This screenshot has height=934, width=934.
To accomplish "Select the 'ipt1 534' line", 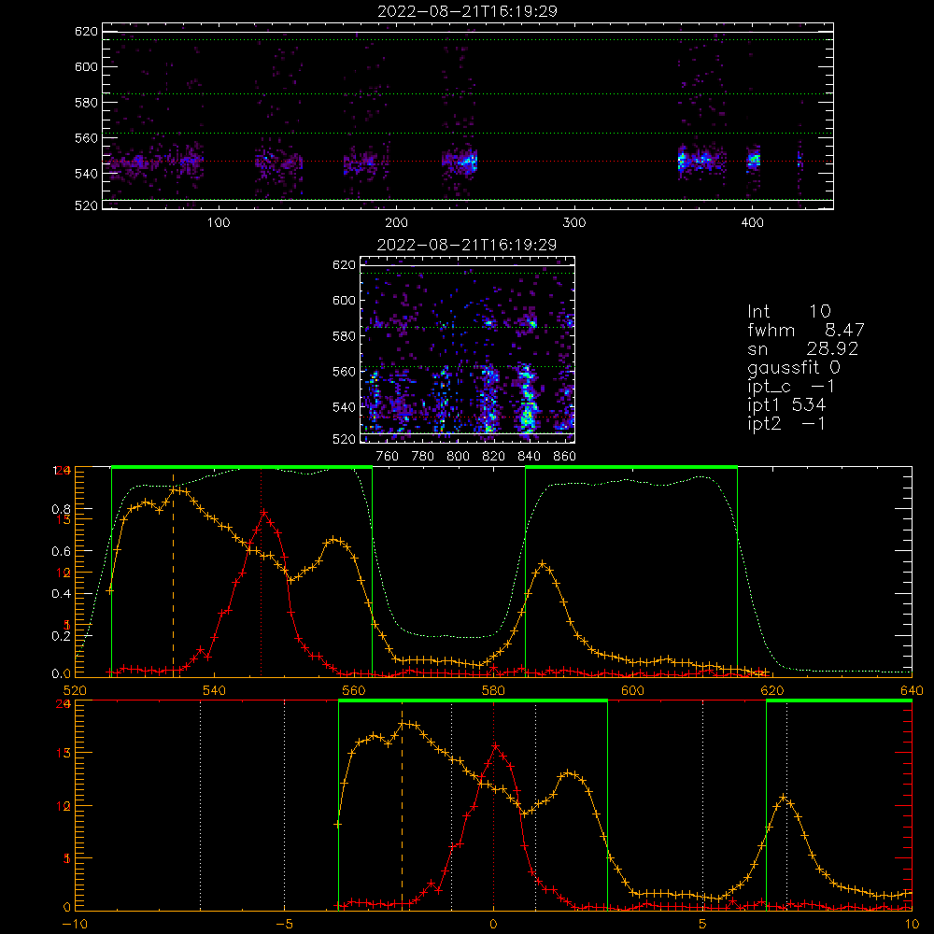I will (786, 405).
